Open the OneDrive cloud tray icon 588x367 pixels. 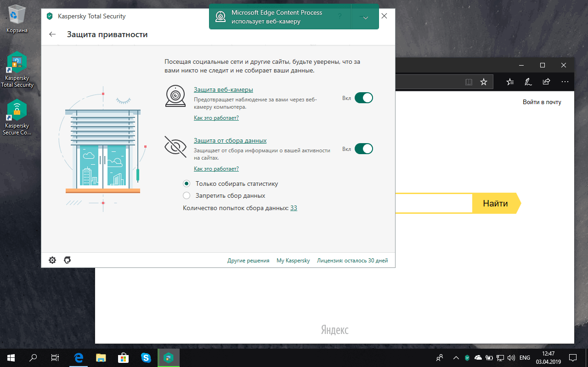[x=478, y=357]
